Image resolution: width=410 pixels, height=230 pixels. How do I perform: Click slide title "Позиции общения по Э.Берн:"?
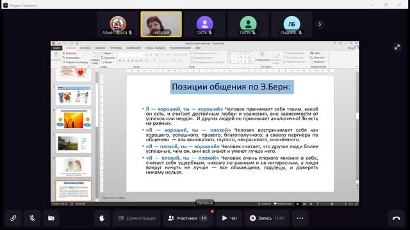pos(231,87)
